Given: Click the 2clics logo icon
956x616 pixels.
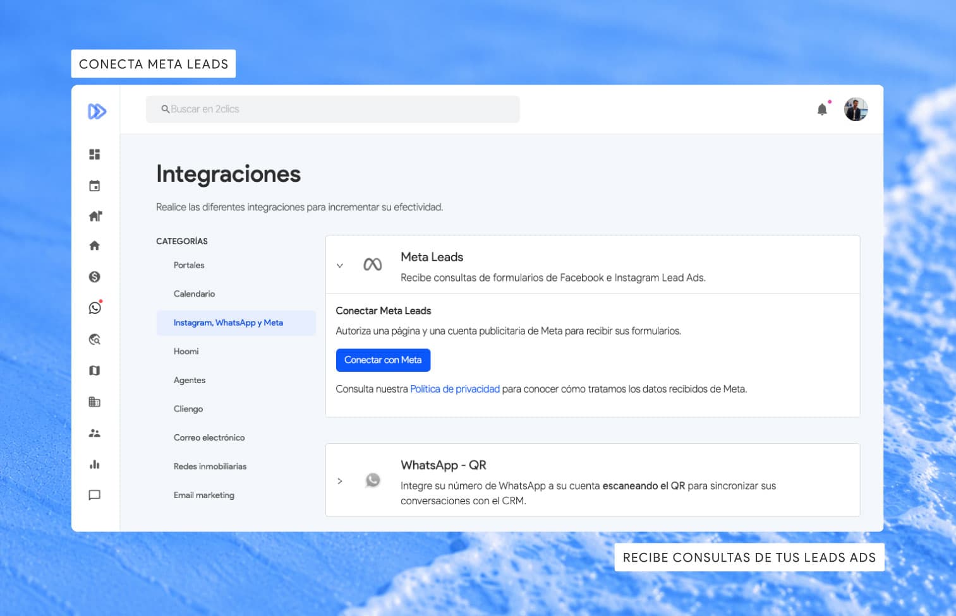Looking at the screenshot, I should (x=97, y=112).
